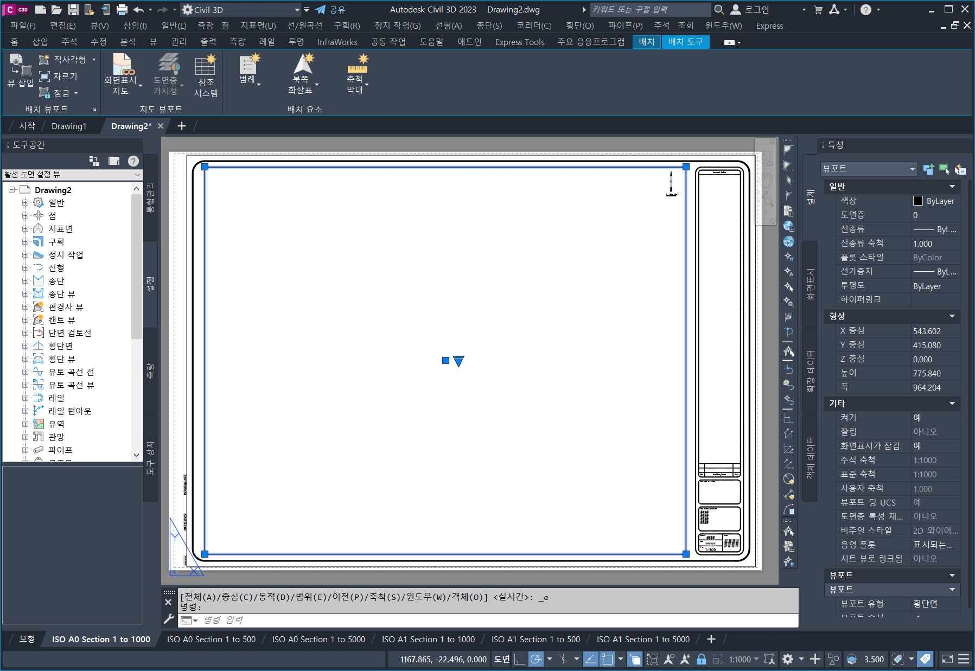This screenshot has width=975, height=671.
Task: Open the Coordinate Reference System (참조 시스템) tool
Action: point(206,75)
